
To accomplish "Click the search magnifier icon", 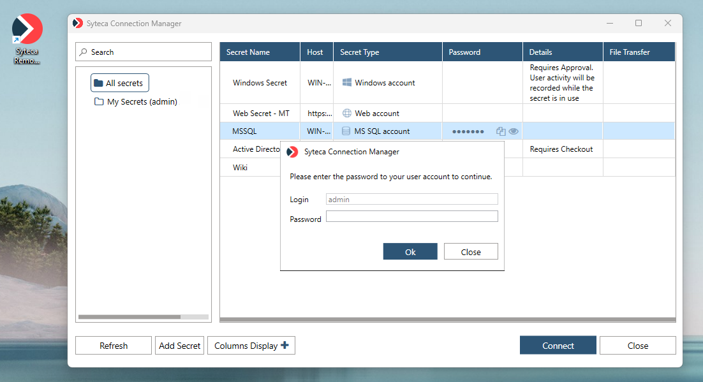I will 84,52.
